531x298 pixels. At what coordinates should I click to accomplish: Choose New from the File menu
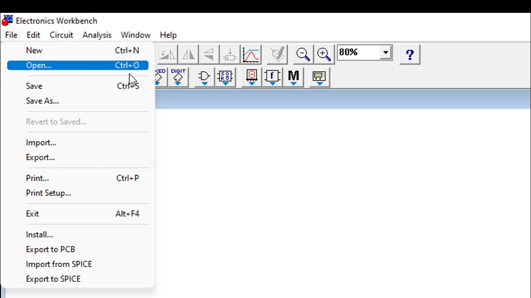(78, 50)
